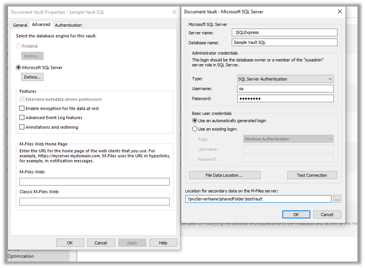
Task: Click Define button under Microsoft SQL Server
Action: point(32,77)
